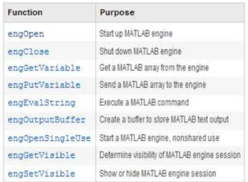Viewport: 248px width, 182px height.
Task: Select 'Get a MATLAB array from the engine' cell
Action: [x=154, y=68]
